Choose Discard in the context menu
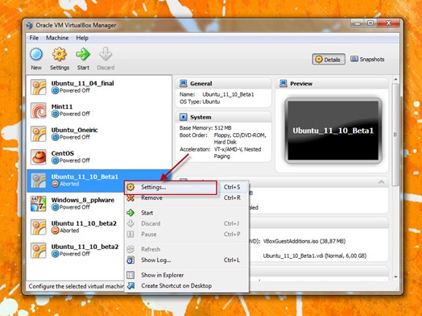422x316 pixels. tap(186, 223)
